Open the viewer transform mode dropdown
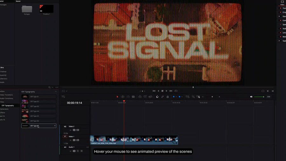Viewport: 286px width, 161px height. [x=66, y=91]
